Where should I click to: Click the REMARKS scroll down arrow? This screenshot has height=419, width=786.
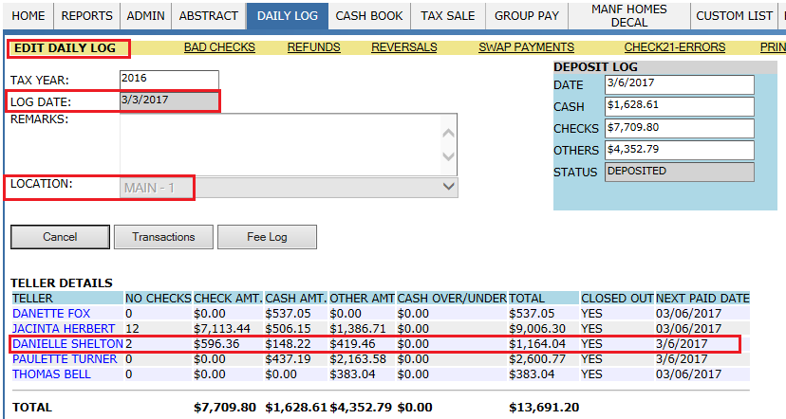[449, 156]
